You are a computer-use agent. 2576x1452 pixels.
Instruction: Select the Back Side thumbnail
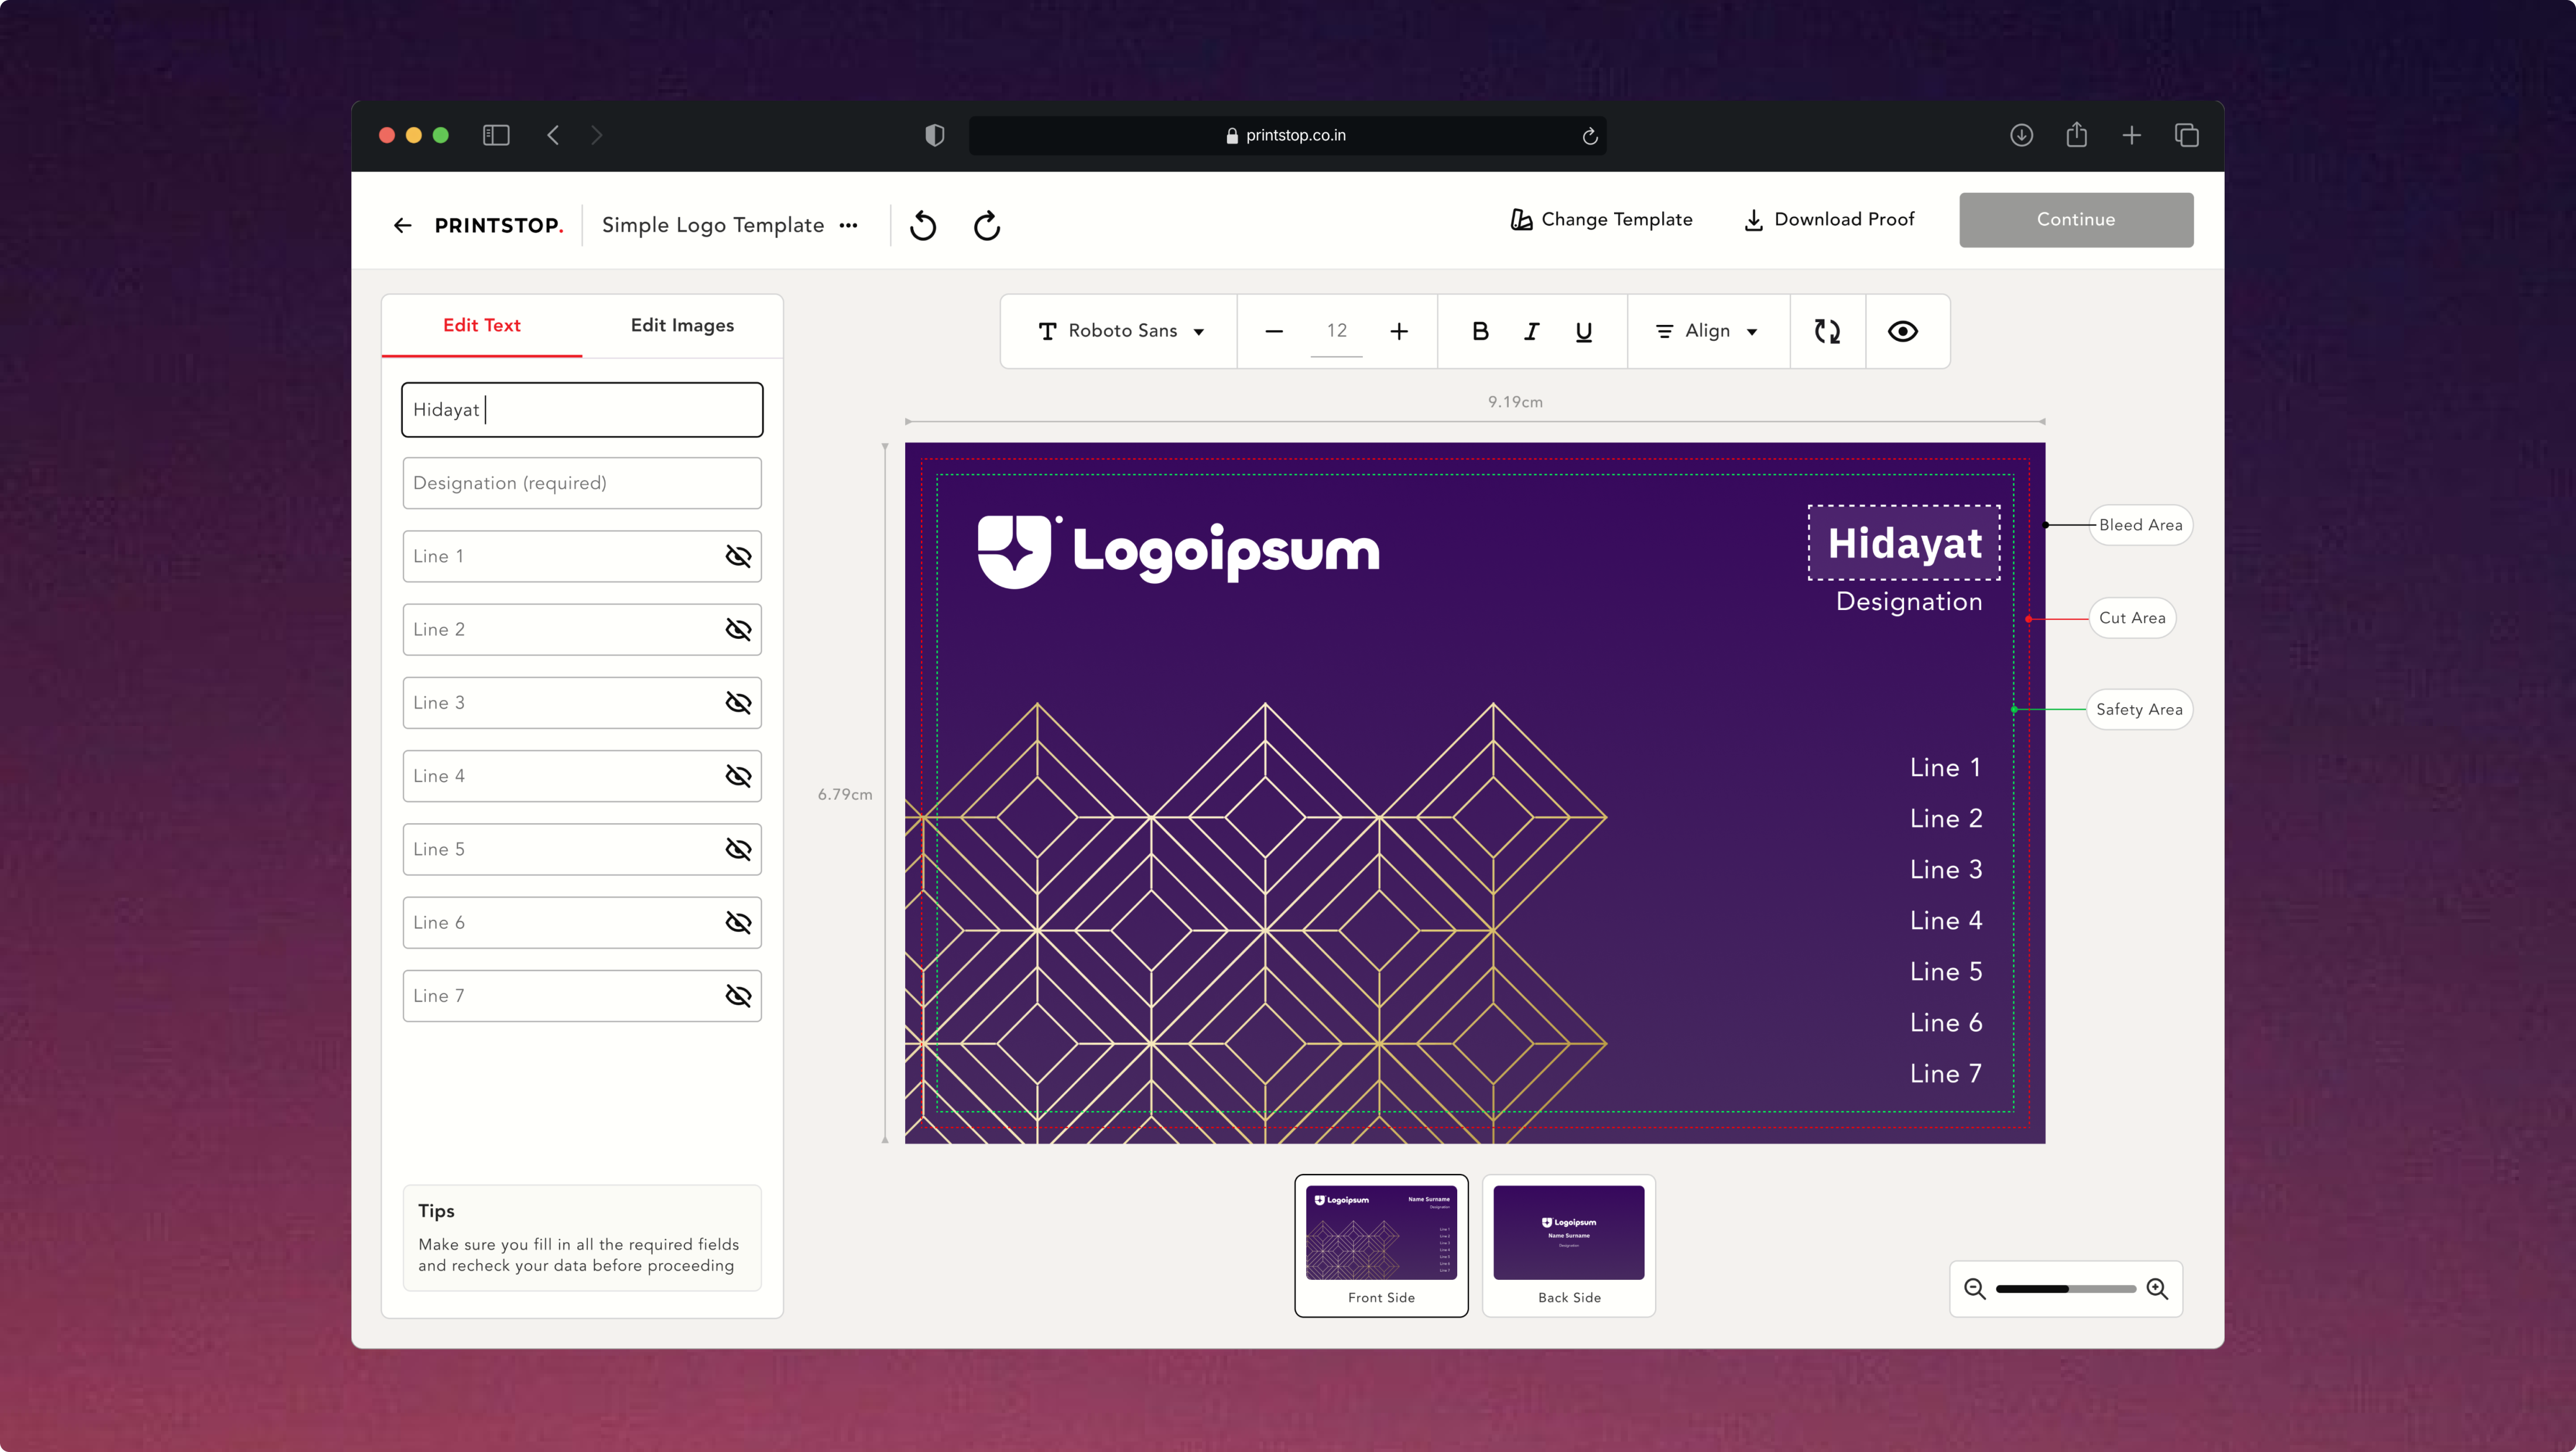pos(1569,1245)
